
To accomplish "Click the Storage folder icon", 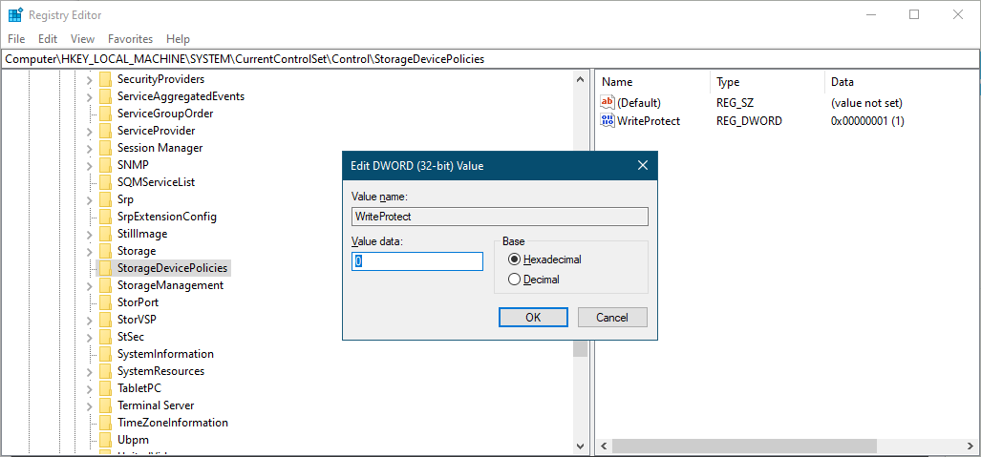I will pyautogui.click(x=105, y=251).
